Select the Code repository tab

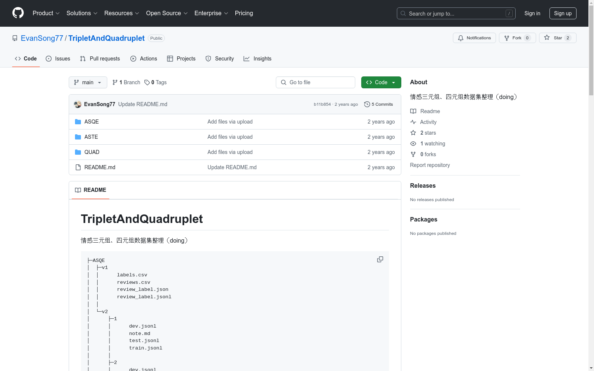[x=26, y=59]
